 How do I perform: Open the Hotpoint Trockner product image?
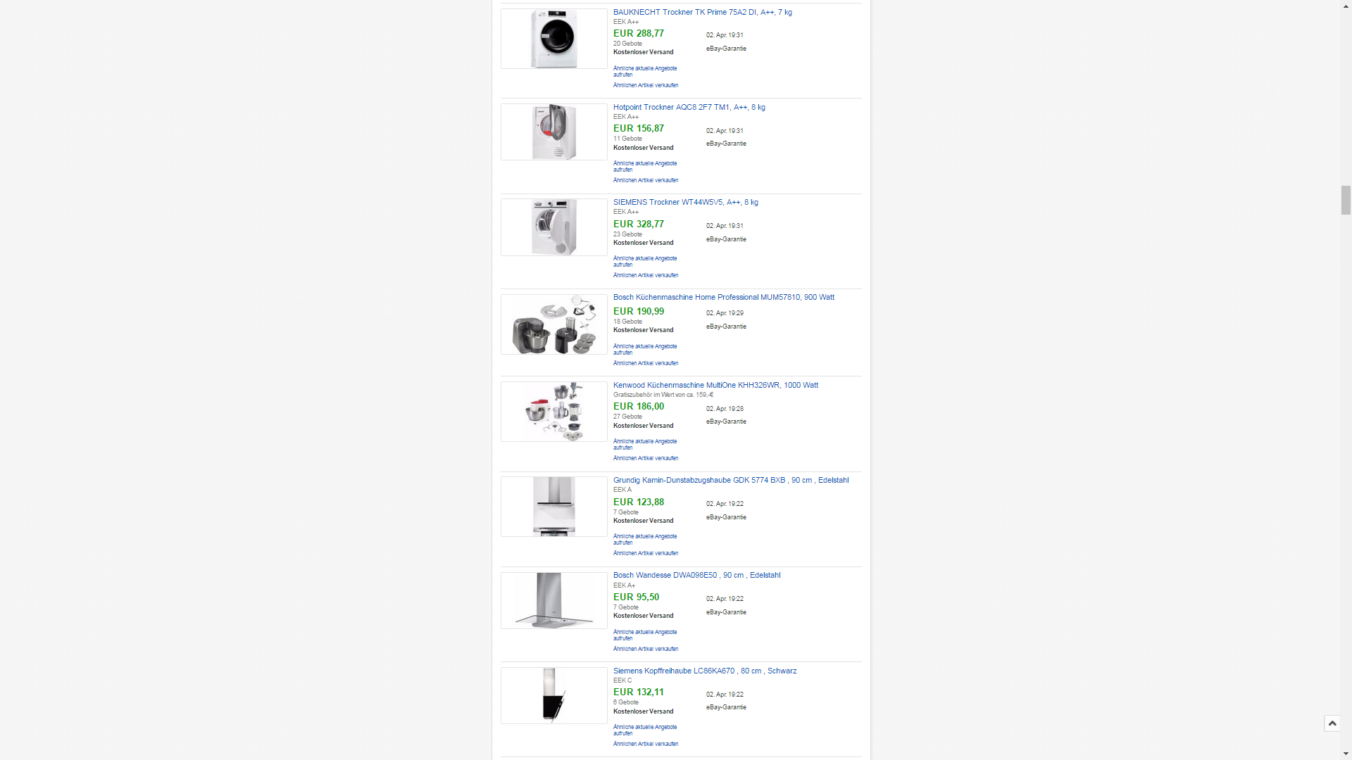pos(554,132)
